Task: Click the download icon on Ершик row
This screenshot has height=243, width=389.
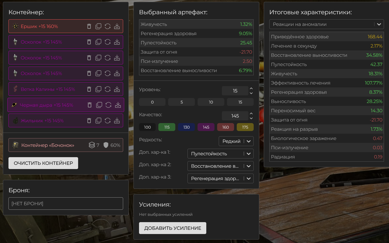Action: [x=117, y=26]
